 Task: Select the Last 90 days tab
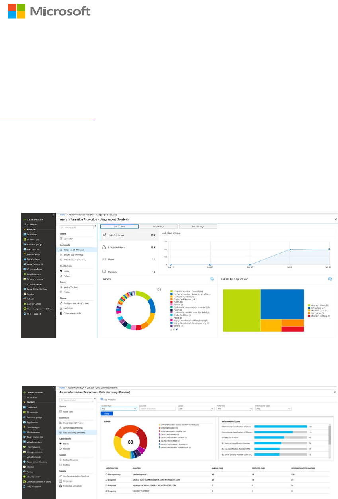click(158, 226)
